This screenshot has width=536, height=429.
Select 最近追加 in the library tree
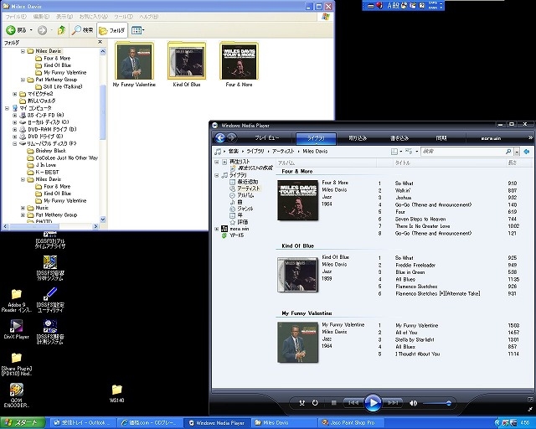(x=248, y=182)
